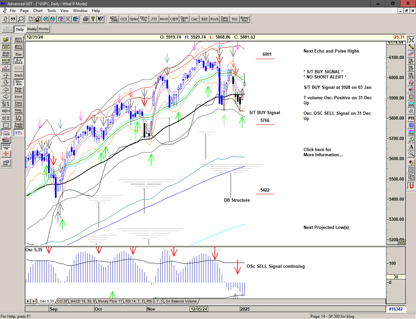Click the Elliott wave tool icon
Viewport: 416px width, 319px height.
[6, 68]
